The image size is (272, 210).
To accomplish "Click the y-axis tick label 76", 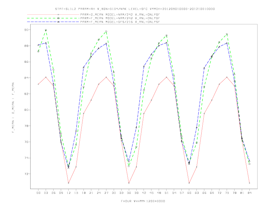I will [26, 142].
